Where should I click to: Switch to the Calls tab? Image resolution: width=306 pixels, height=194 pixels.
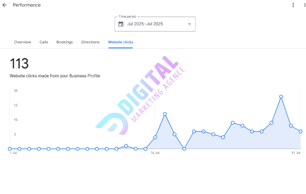44,42
